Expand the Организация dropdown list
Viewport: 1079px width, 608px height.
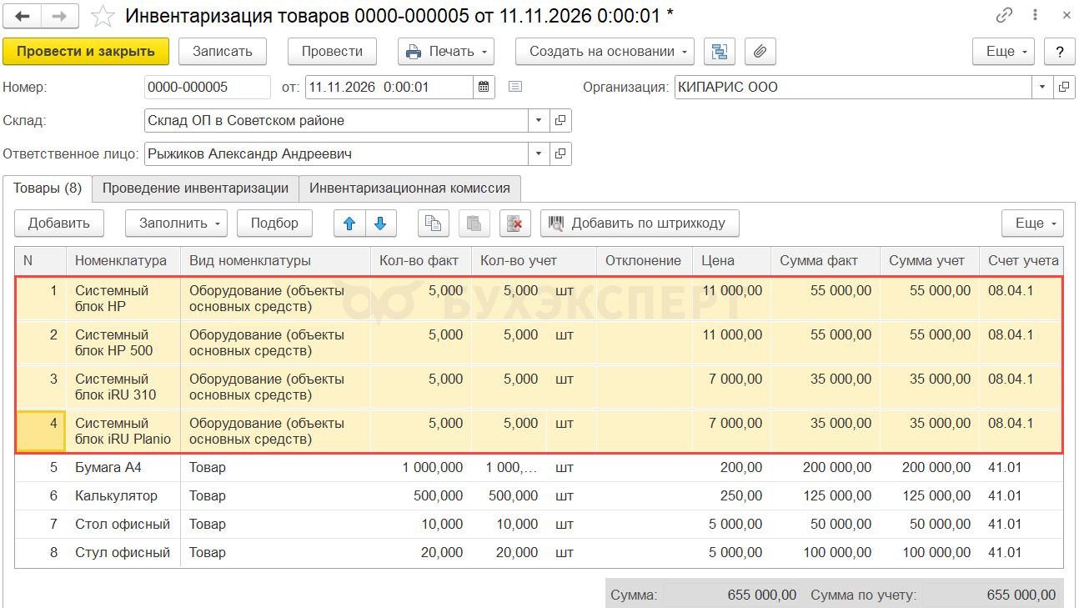[x=1042, y=87]
